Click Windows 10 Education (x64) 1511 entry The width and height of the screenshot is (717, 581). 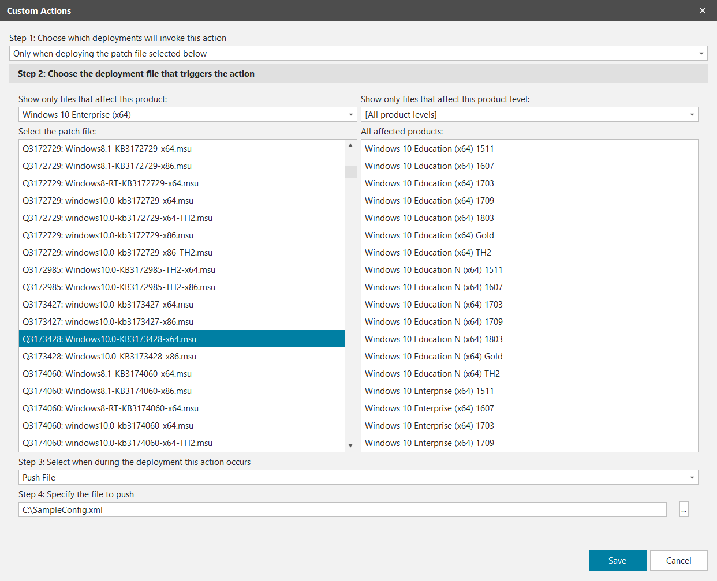[x=529, y=149]
